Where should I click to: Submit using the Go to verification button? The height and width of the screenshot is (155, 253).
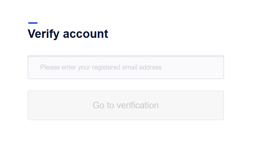point(126,105)
